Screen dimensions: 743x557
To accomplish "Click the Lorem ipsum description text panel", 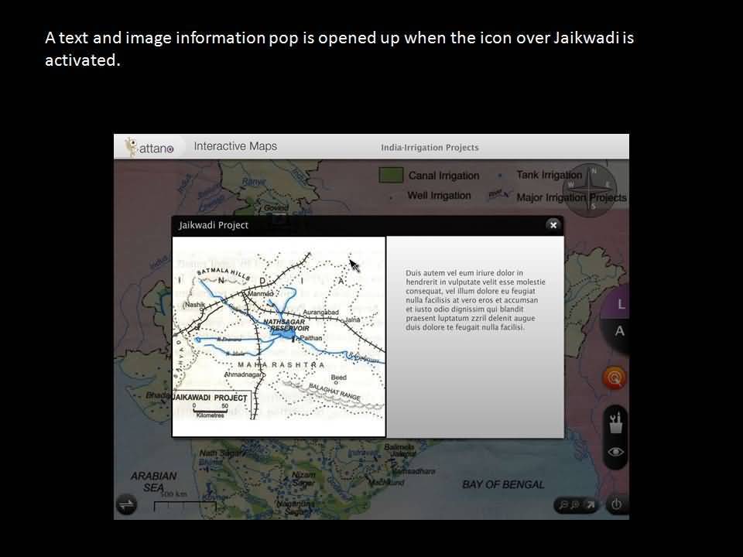I will point(475,300).
